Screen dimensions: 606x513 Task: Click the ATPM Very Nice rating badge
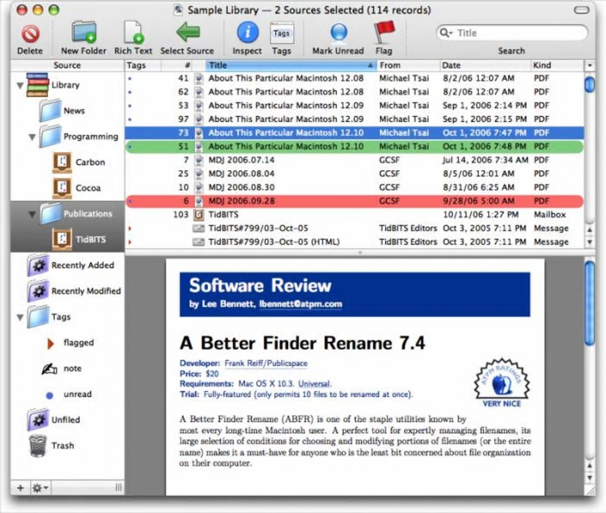tap(501, 382)
